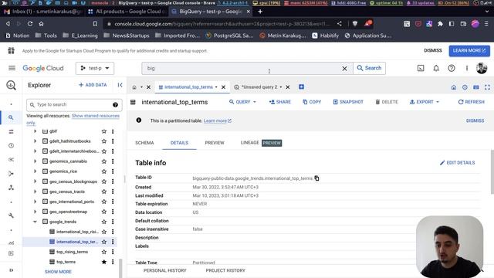
Task: Open actions menu for google_trends dataset
Action: [x=113, y=222]
